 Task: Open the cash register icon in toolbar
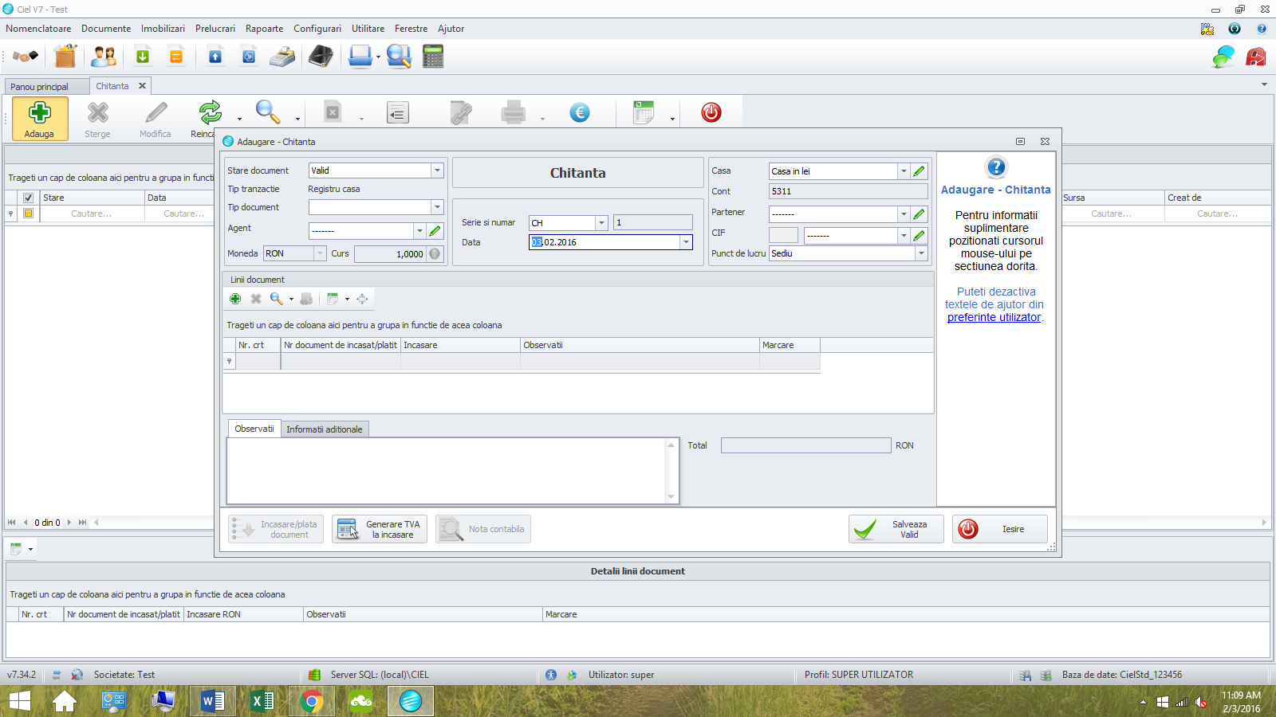click(282, 57)
